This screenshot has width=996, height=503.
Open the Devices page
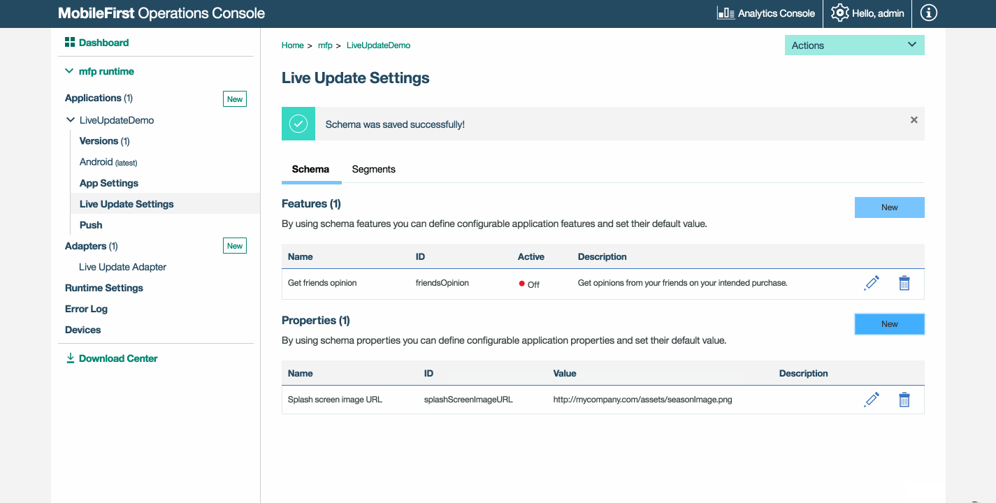click(83, 330)
